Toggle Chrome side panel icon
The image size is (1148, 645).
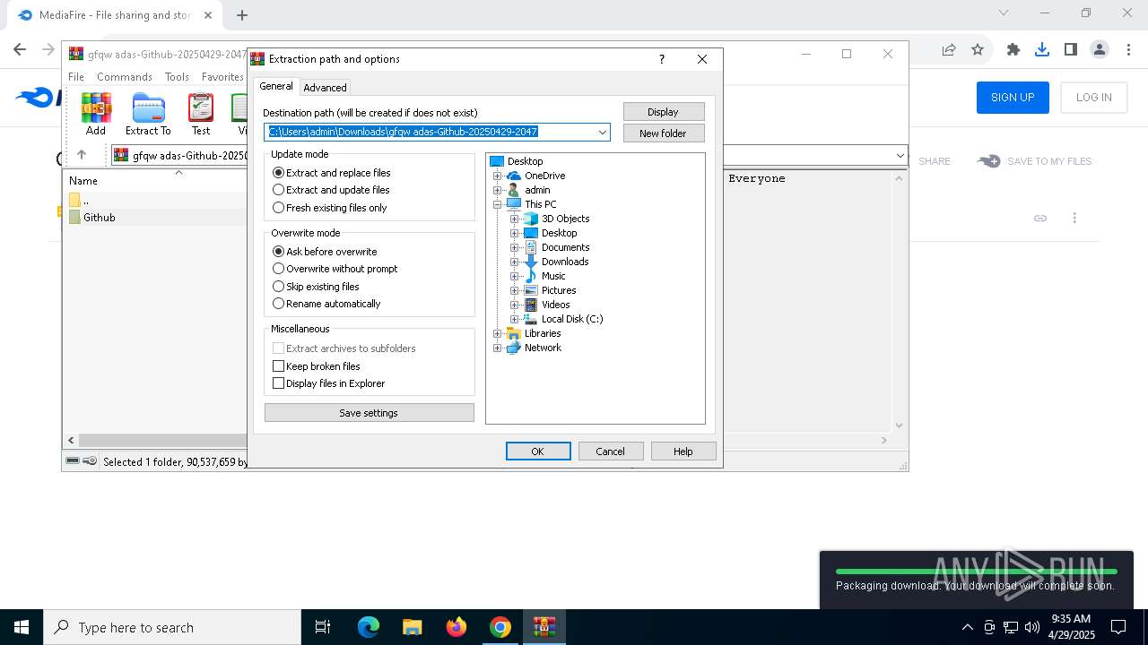click(x=1071, y=49)
